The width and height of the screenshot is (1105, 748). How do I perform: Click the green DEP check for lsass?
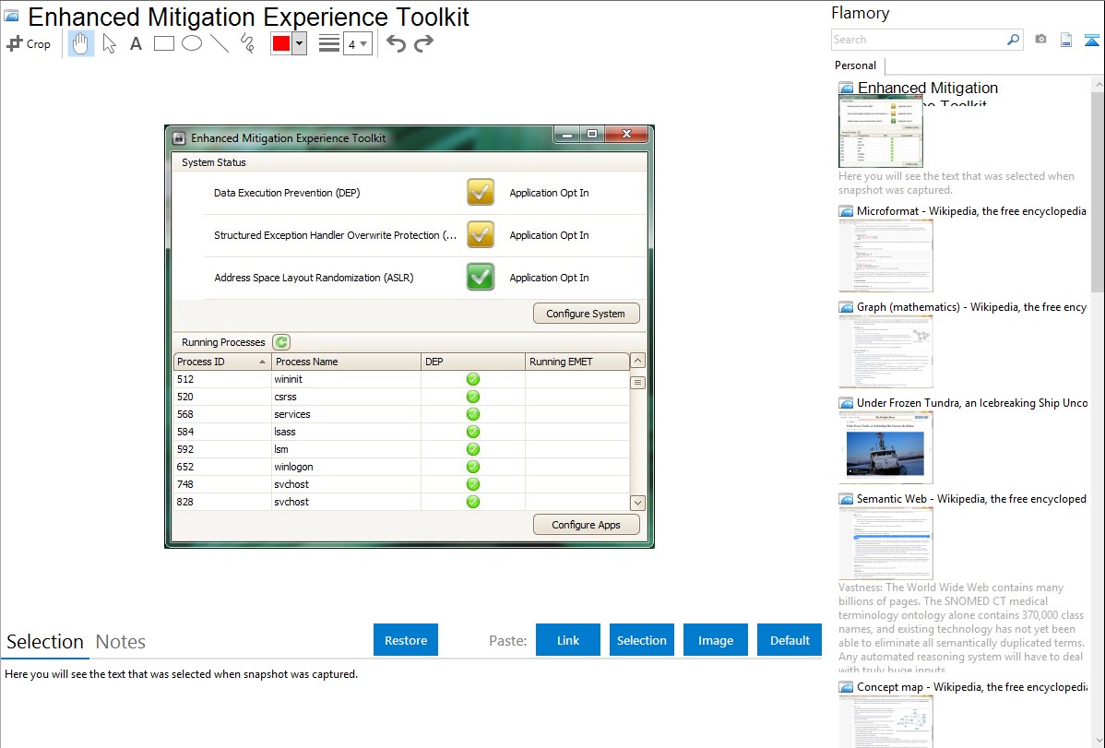pos(473,432)
